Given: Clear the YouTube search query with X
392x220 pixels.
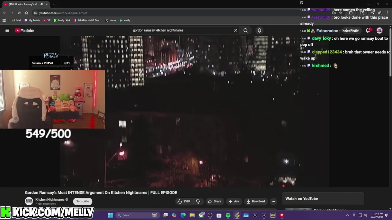Looking at the screenshot, I should click(x=236, y=30).
